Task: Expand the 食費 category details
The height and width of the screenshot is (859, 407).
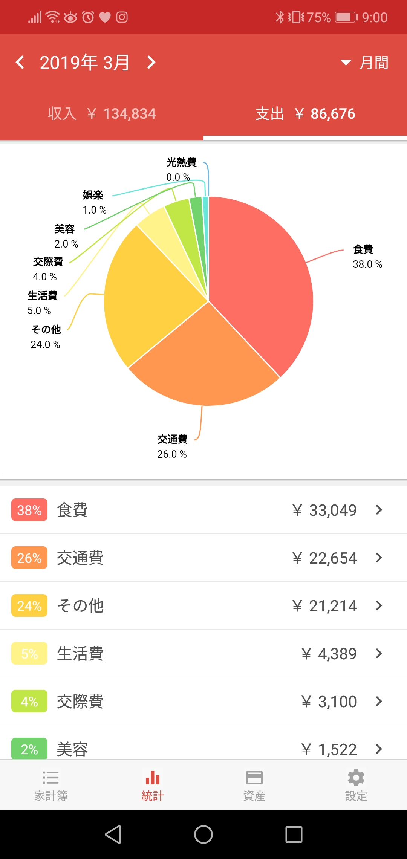Action: coord(379,510)
